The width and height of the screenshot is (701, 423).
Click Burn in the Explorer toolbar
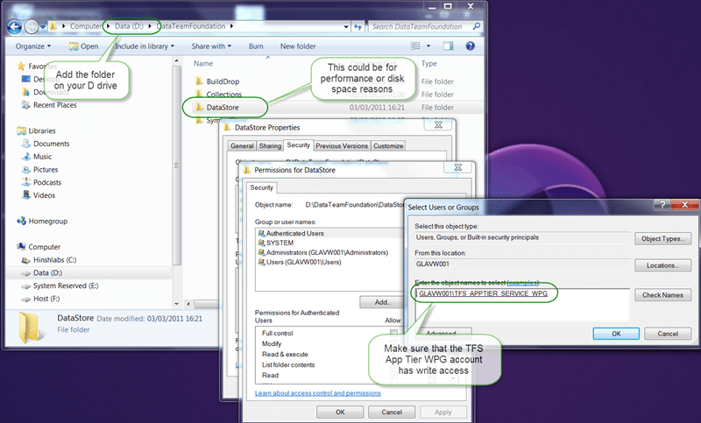pyautogui.click(x=256, y=46)
